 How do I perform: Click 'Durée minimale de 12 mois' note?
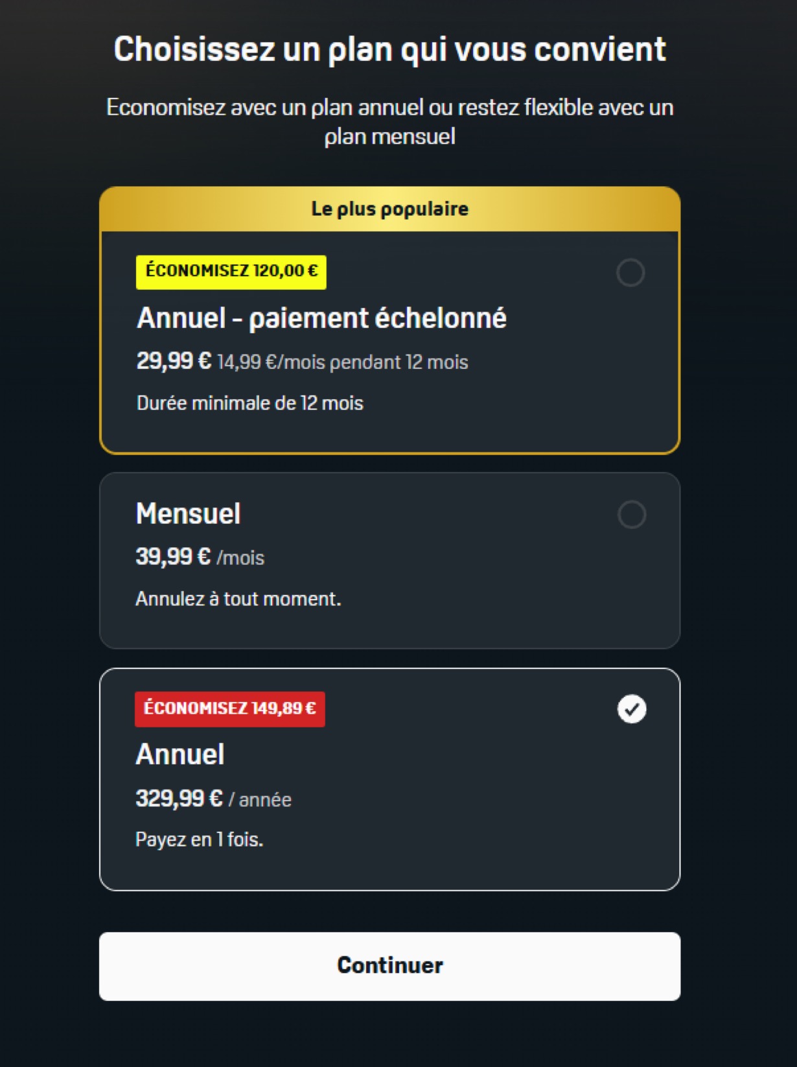point(249,403)
